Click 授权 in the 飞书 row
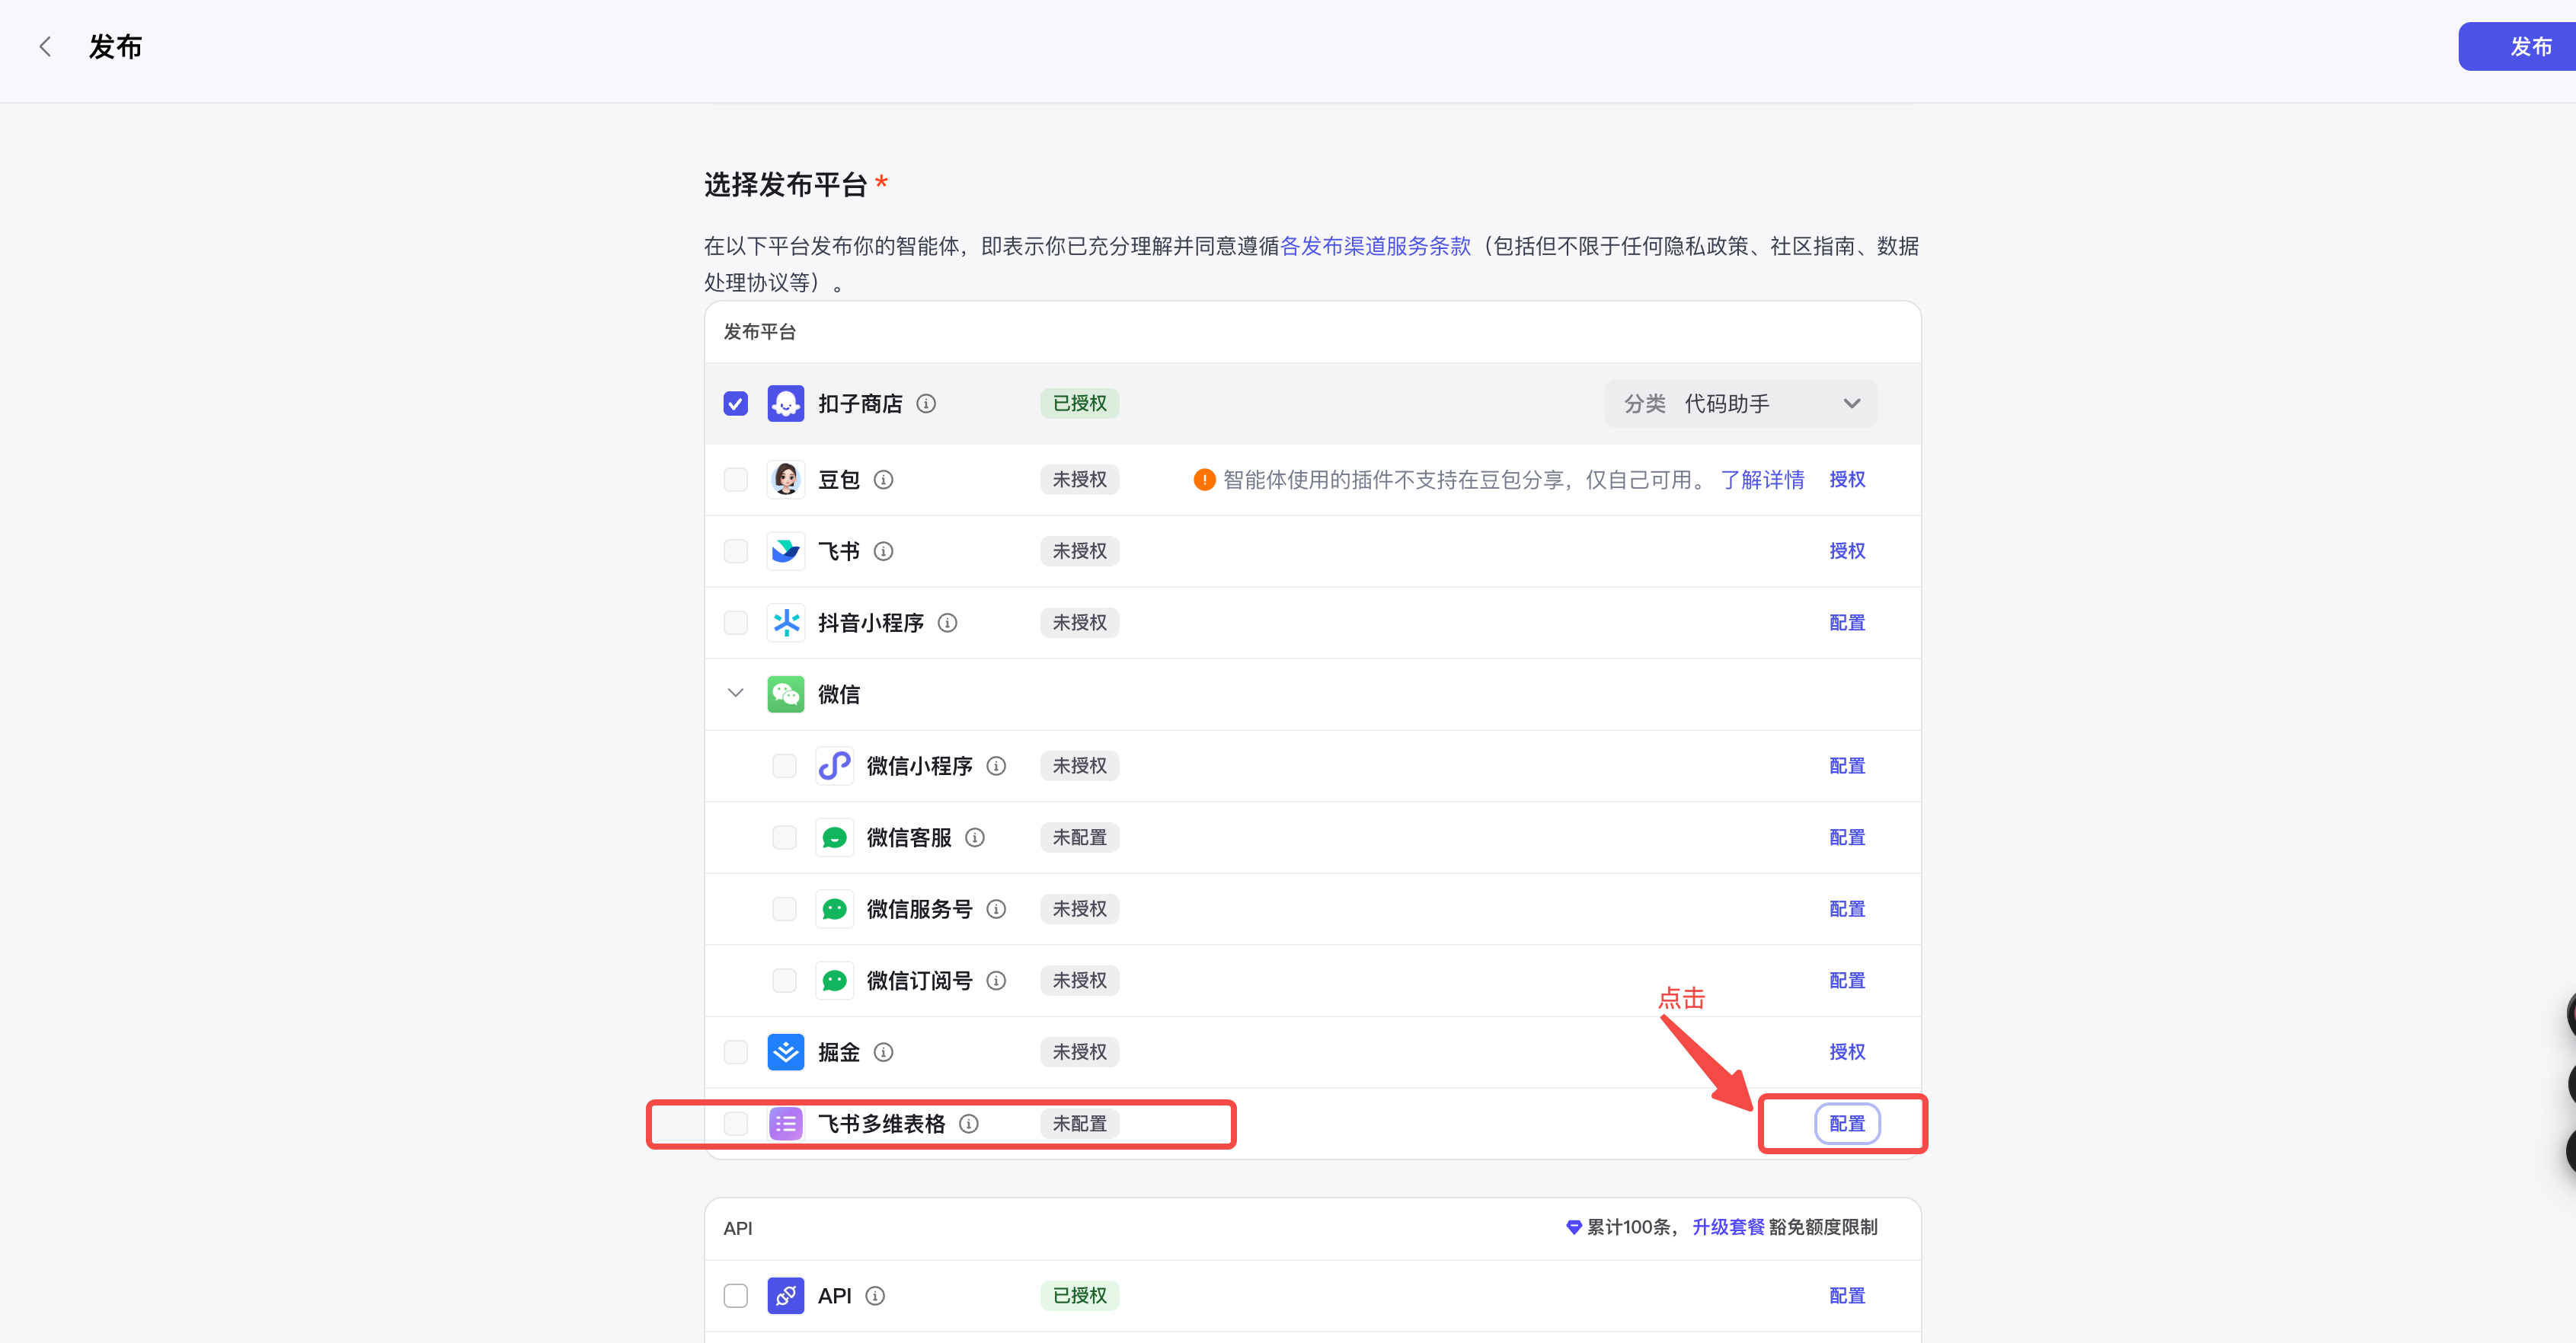 pos(1847,551)
